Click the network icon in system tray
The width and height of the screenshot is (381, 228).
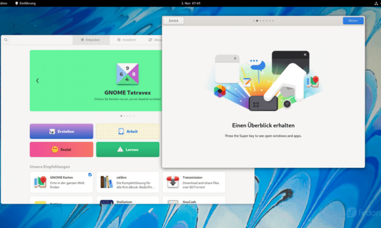click(376, 4)
